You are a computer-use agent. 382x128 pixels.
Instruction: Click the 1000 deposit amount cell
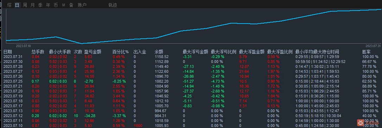[x=138, y=125]
